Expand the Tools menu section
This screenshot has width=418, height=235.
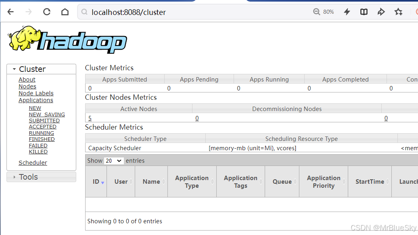[x=41, y=177]
